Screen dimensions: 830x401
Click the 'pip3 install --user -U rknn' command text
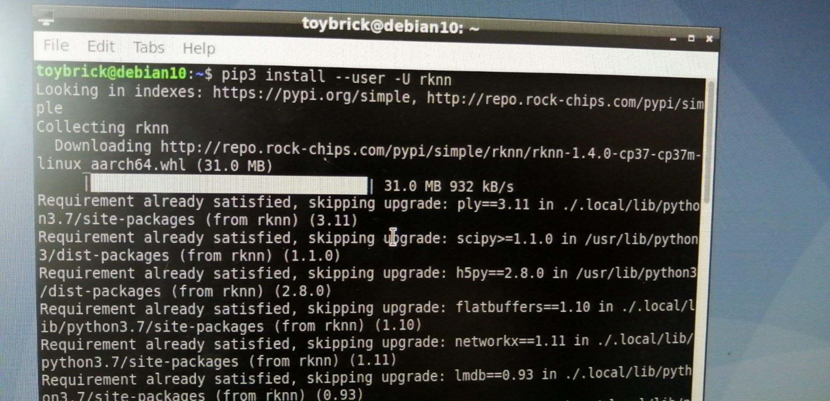click(336, 77)
